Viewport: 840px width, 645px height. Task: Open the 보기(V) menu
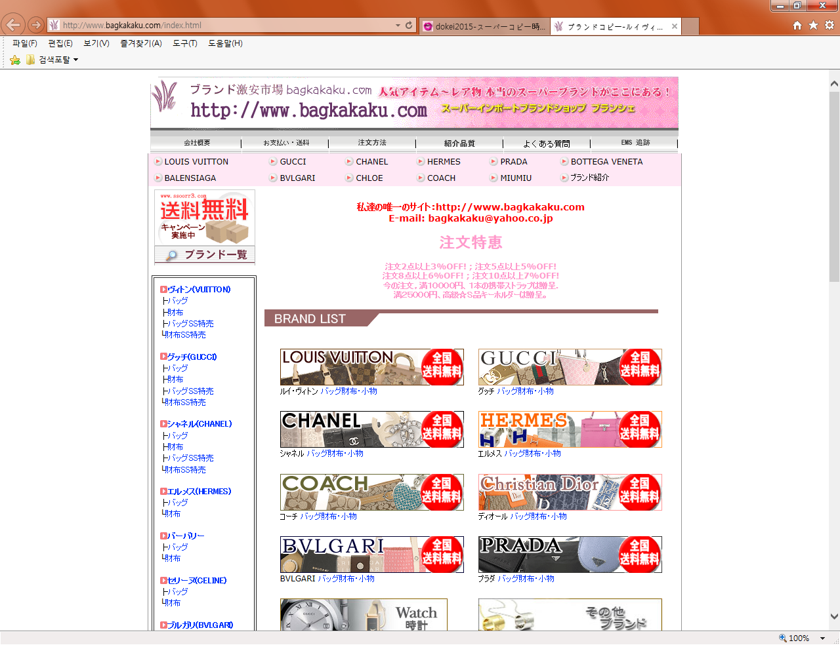tap(96, 43)
